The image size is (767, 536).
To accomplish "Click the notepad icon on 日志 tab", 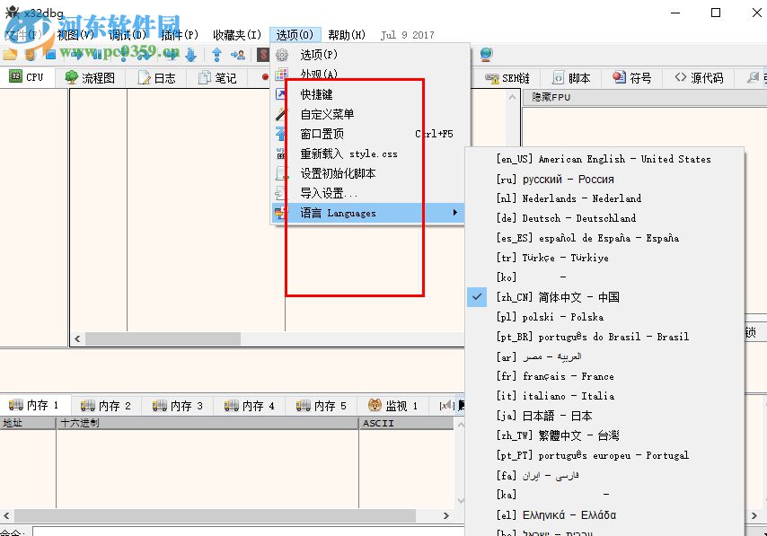I will pos(144,77).
